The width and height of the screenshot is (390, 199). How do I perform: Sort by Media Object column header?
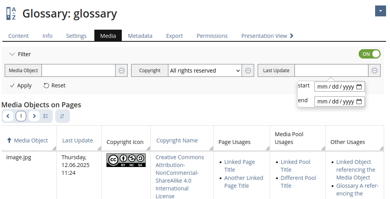[31, 140]
